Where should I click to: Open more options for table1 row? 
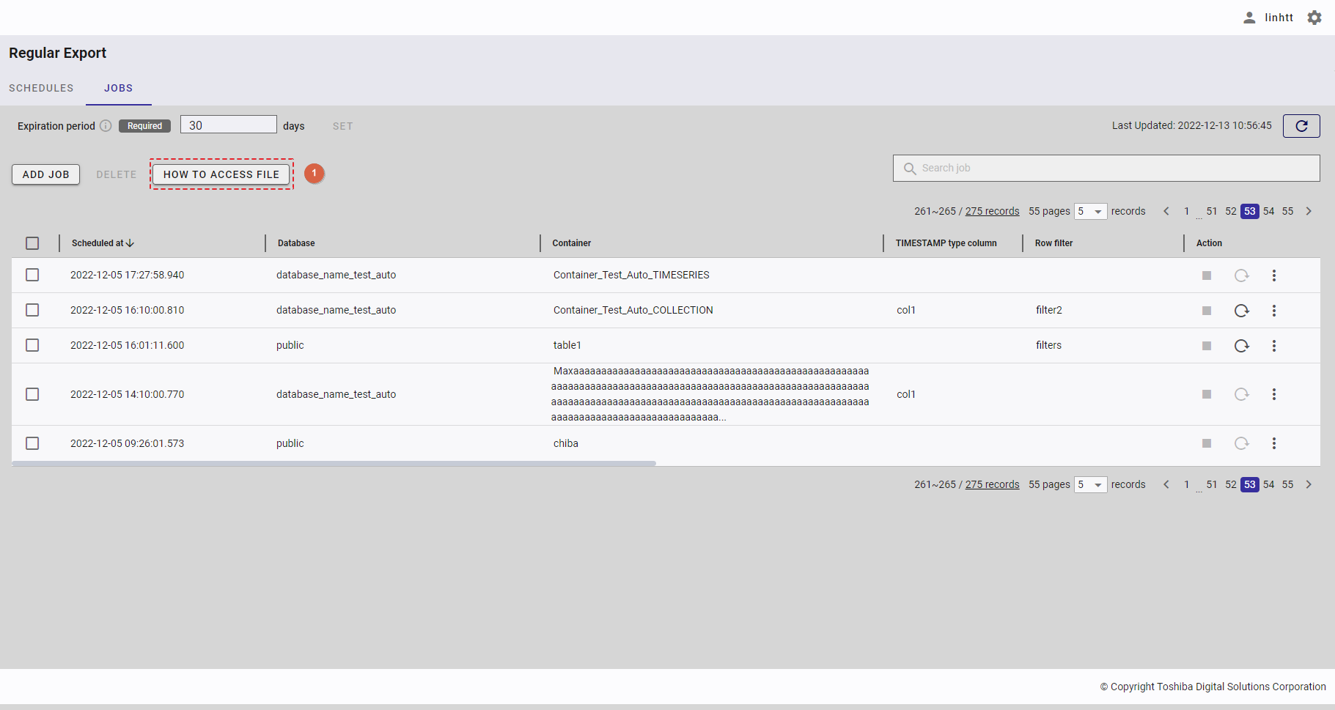1273,346
